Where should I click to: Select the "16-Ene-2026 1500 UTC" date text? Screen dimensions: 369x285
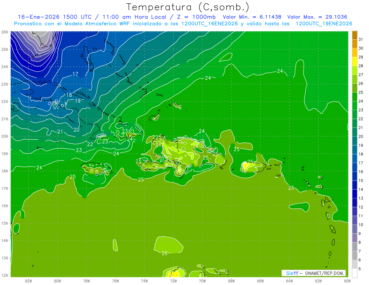click(56, 17)
